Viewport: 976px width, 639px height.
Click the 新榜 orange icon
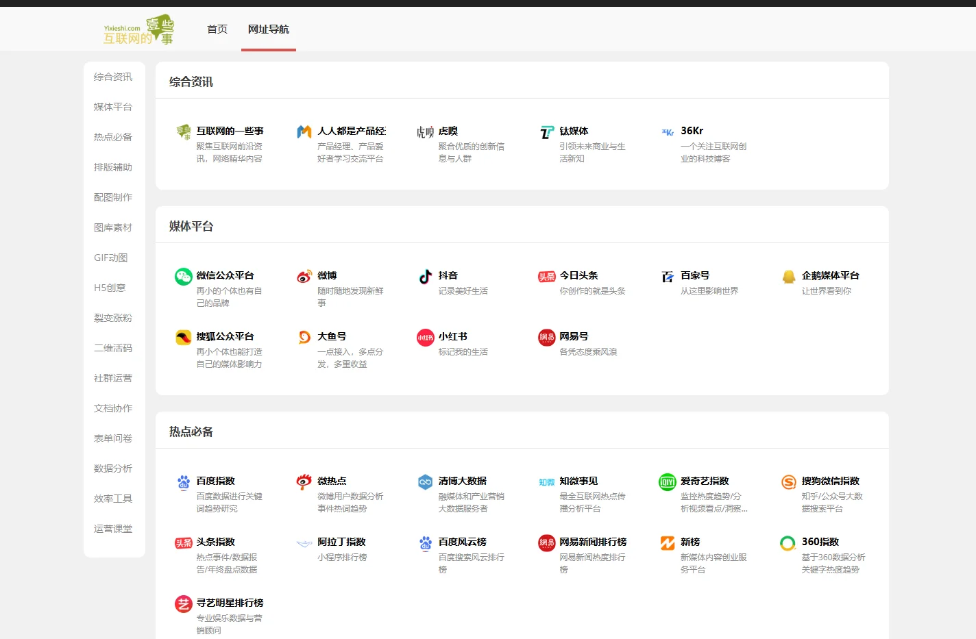[x=668, y=542]
